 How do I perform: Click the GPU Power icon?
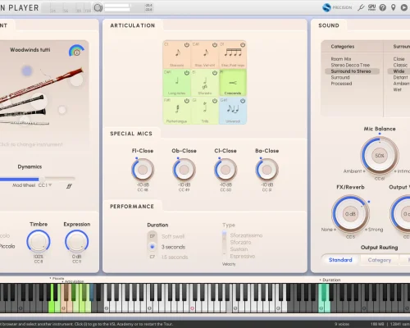(371, 7)
